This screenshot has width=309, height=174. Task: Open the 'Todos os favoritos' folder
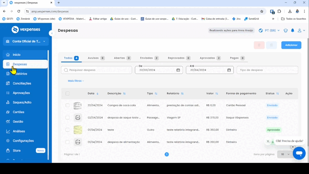[293, 19]
